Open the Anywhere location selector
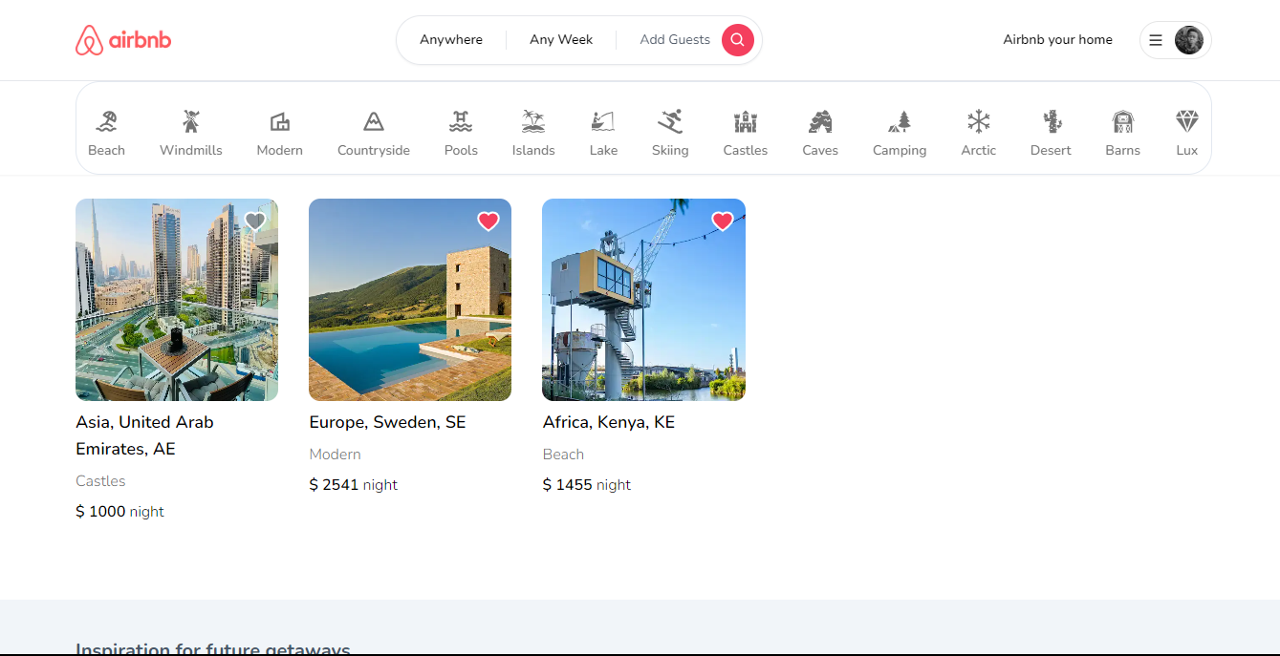The height and width of the screenshot is (656, 1280). (451, 40)
